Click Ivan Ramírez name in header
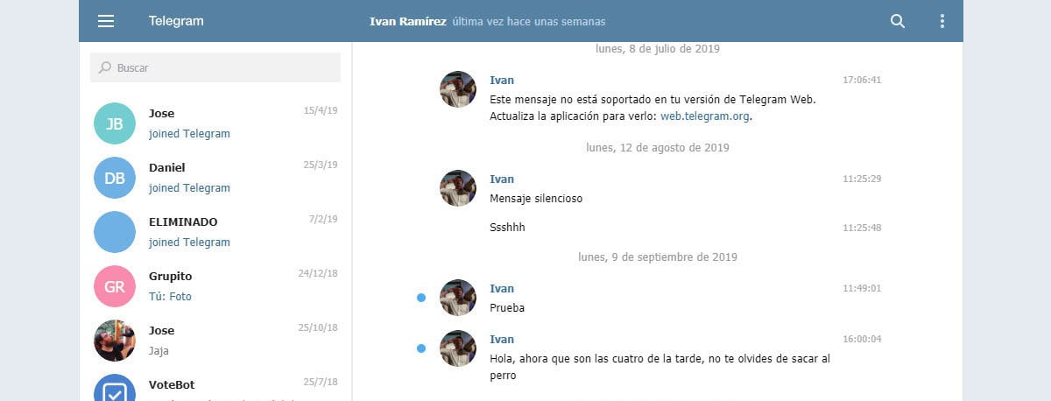 click(408, 21)
